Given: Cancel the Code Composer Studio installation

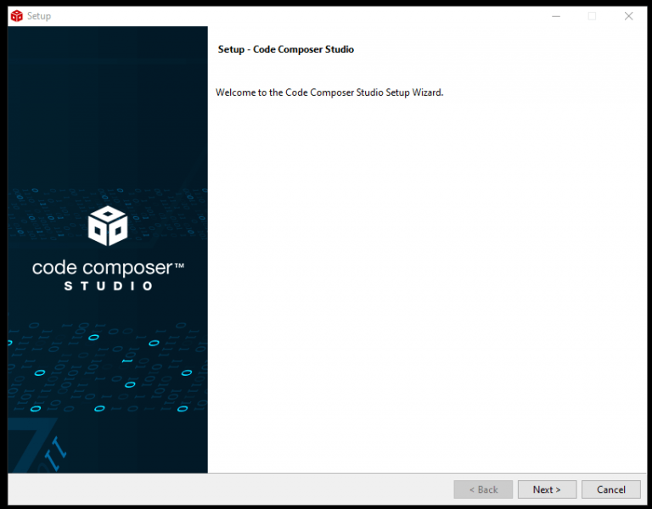Looking at the screenshot, I should 610,489.
